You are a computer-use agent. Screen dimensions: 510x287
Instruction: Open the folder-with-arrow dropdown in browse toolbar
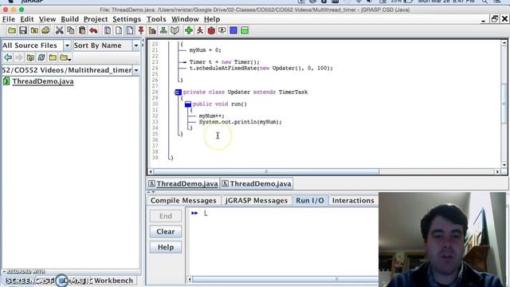[65, 57]
